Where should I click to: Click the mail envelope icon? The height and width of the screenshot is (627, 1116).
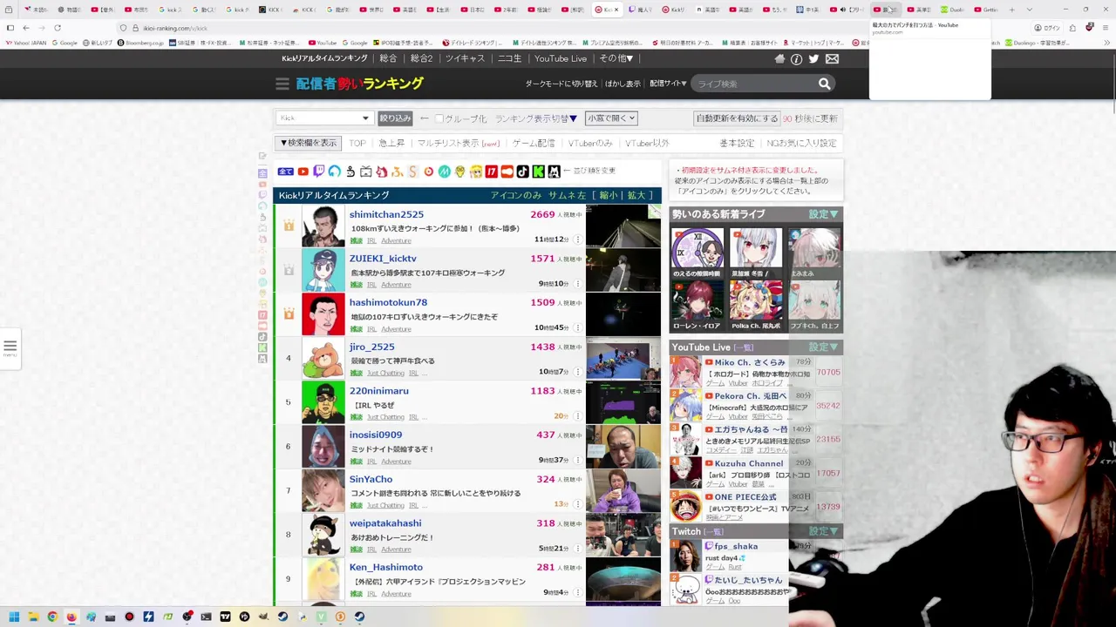pyautogui.click(x=832, y=58)
